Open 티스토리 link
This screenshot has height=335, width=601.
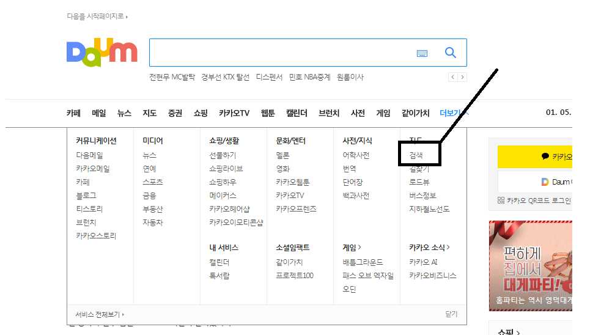pyautogui.click(x=89, y=209)
